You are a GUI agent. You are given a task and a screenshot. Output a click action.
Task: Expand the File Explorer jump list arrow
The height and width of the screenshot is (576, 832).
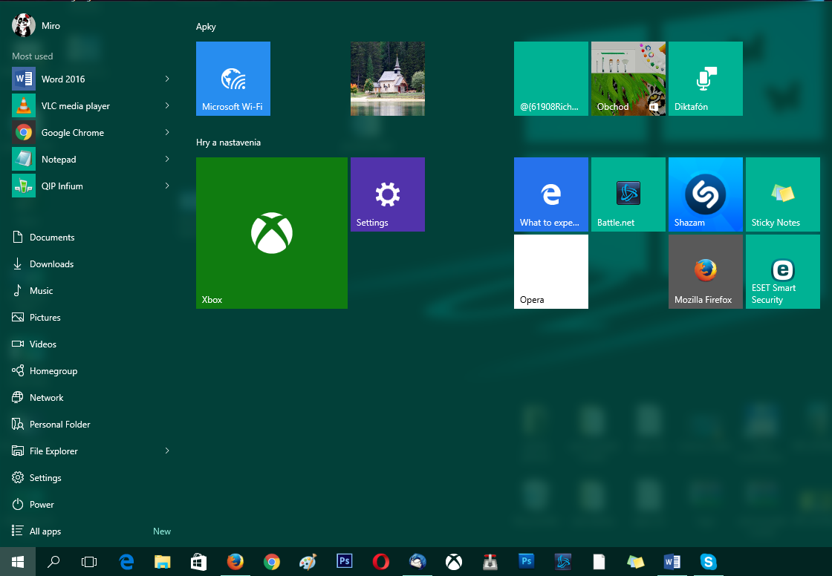[167, 451]
